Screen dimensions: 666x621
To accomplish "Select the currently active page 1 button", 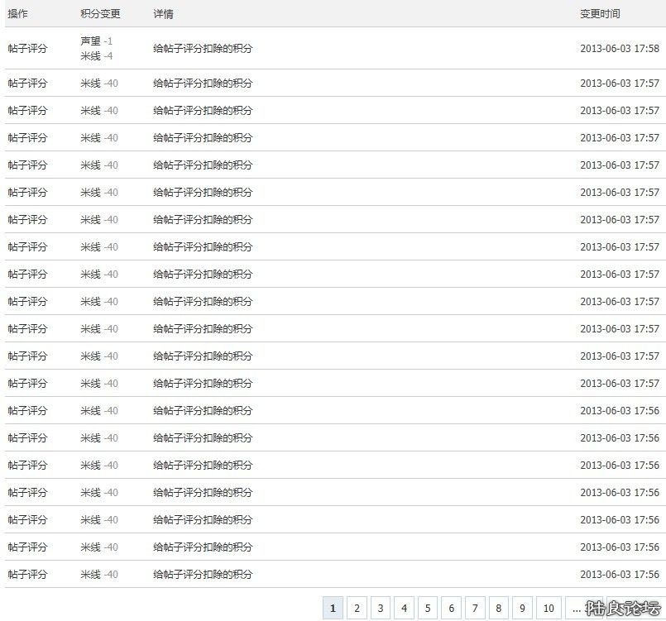I will tap(332, 608).
